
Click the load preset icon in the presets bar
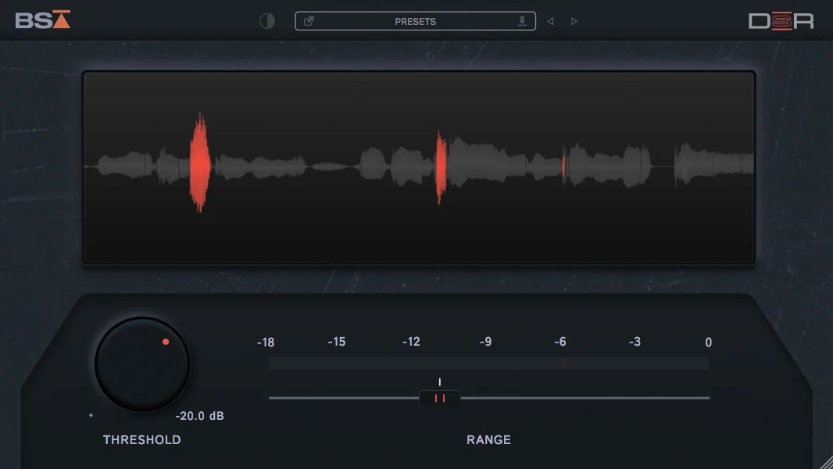click(309, 21)
